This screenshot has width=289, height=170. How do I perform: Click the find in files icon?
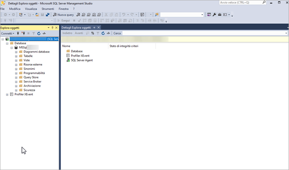pos(157,15)
